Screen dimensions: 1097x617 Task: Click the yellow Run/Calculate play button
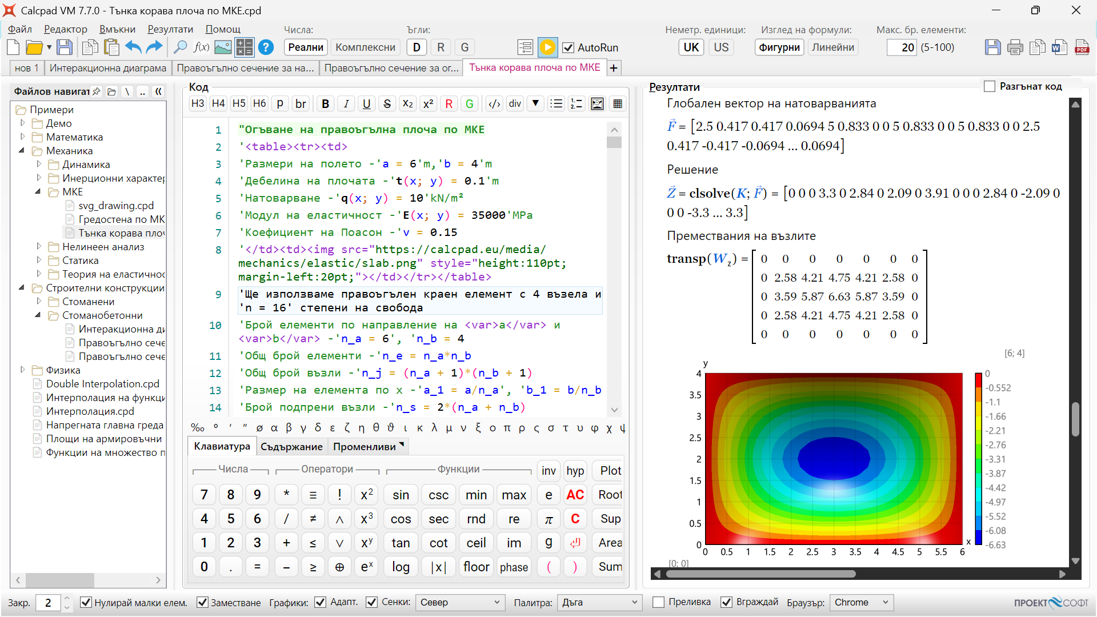click(547, 47)
